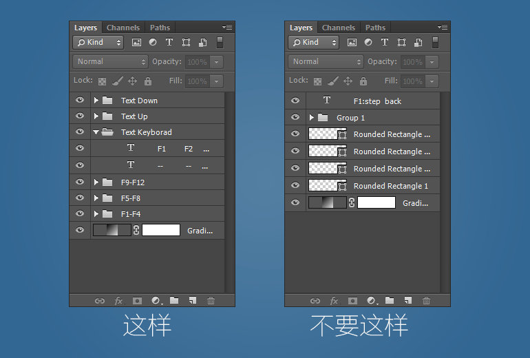Click Opacity value field in left panel

(197, 62)
